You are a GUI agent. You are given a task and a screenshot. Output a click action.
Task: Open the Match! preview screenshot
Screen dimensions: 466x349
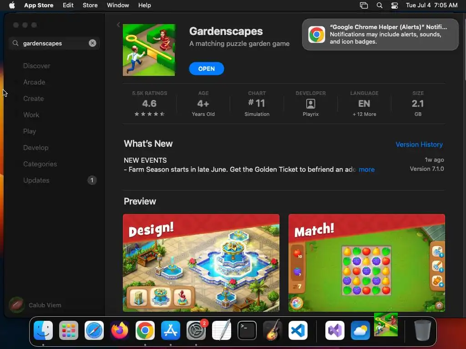[x=367, y=263]
